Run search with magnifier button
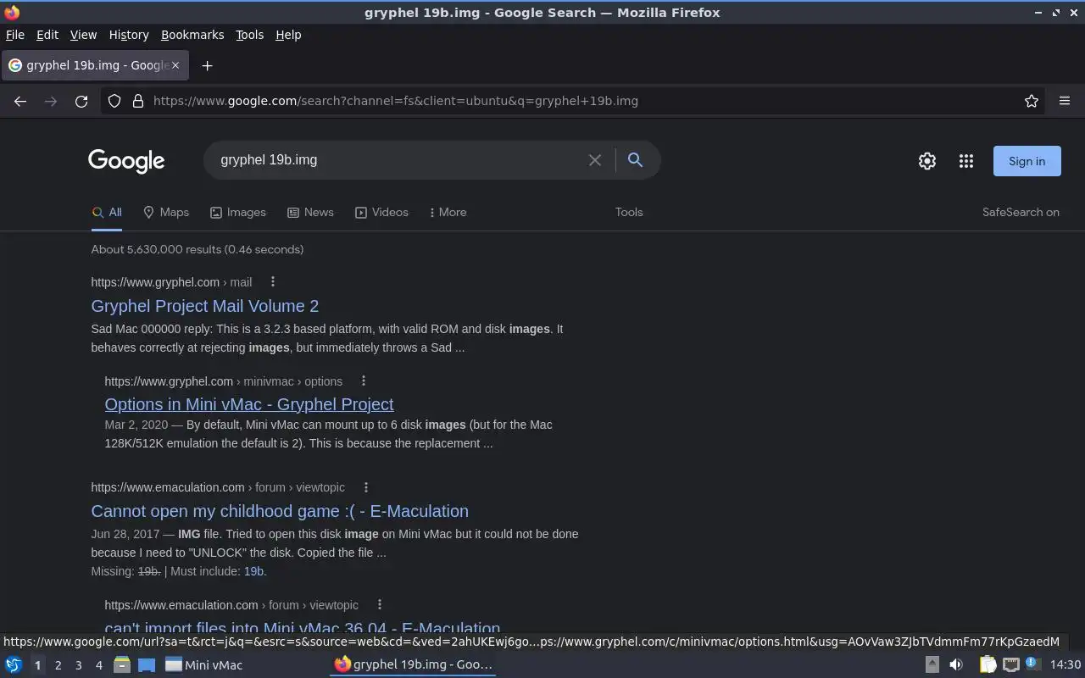The height and width of the screenshot is (678, 1085). pyautogui.click(x=635, y=159)
